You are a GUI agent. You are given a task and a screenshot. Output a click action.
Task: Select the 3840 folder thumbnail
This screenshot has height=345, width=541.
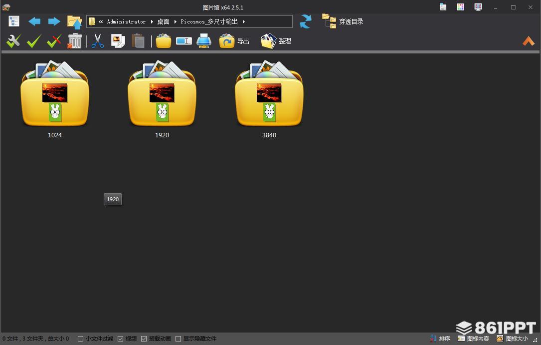pyautogui.click(x=269, y=95)
